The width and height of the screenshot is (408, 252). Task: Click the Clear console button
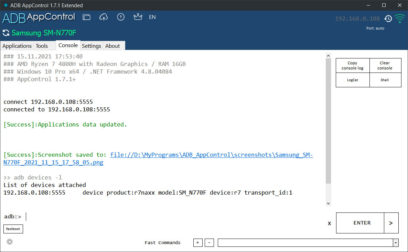pyautogui.click(x=385, y=66)
